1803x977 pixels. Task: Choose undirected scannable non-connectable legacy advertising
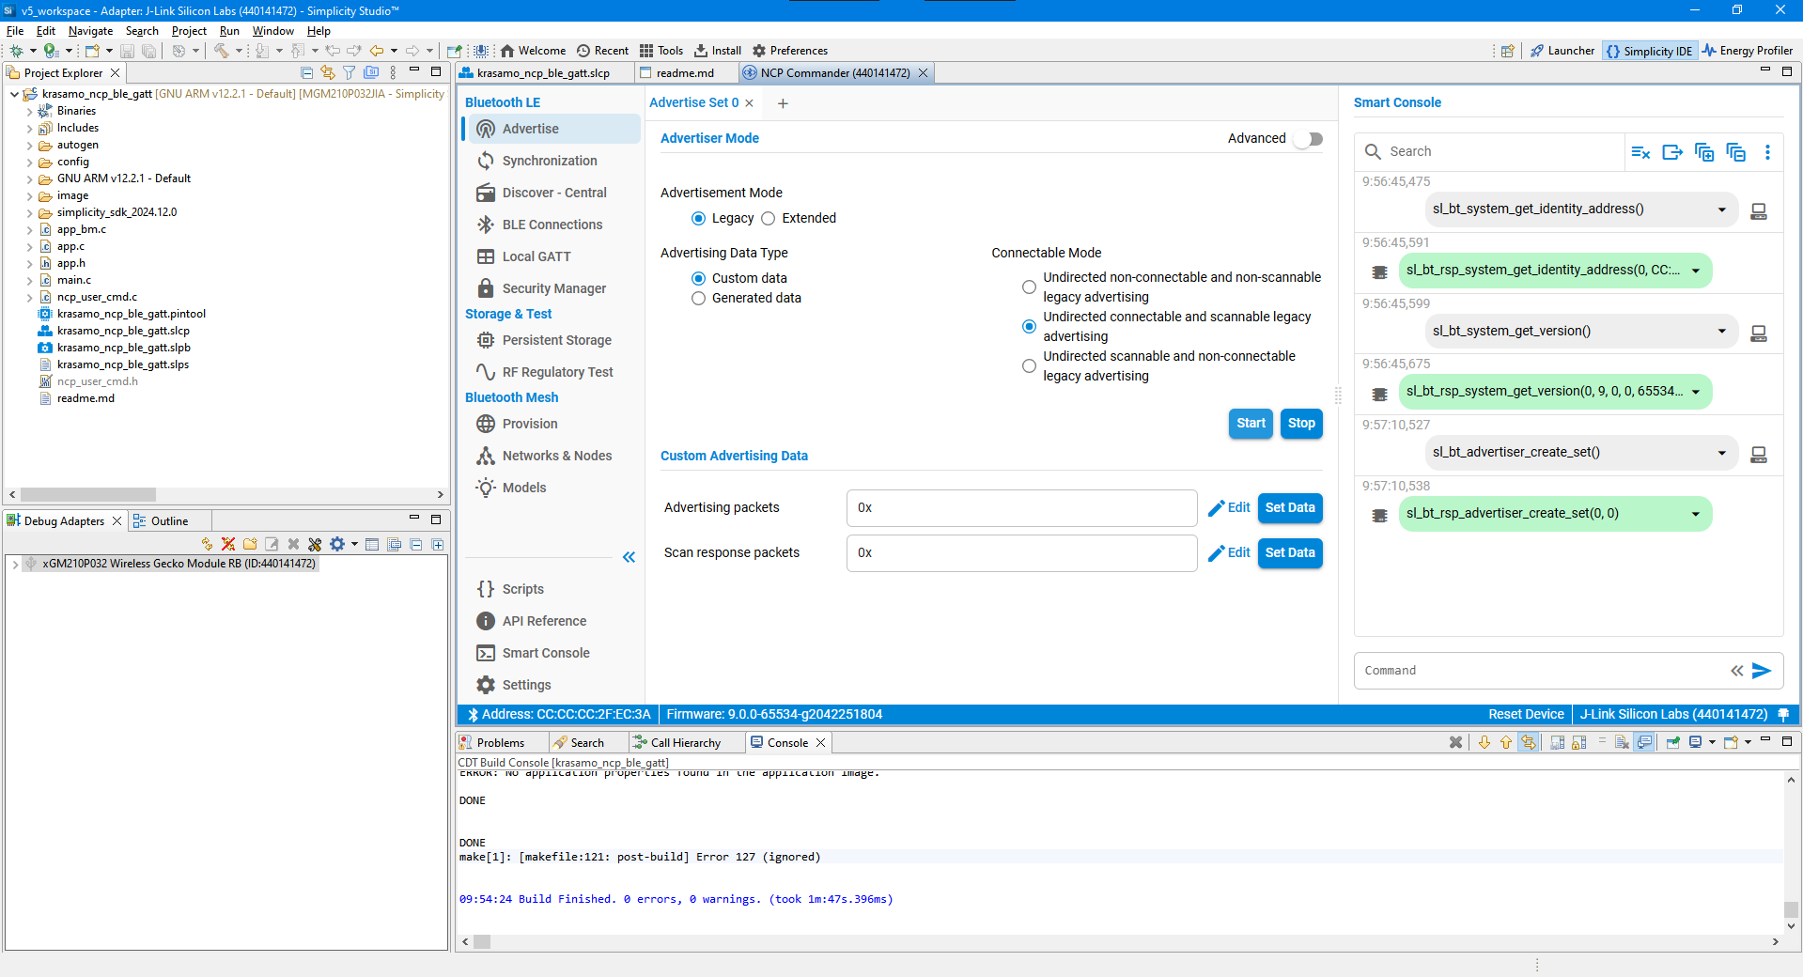(x=1029, y=366)
